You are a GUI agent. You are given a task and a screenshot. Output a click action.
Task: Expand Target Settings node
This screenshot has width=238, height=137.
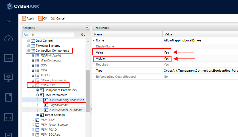click(x=37, y=115)
